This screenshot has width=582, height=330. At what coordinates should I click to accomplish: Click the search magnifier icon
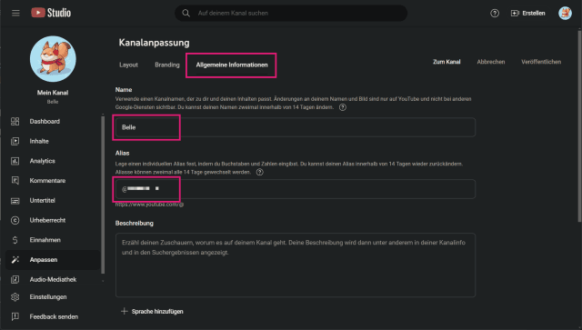pos(186,13)
